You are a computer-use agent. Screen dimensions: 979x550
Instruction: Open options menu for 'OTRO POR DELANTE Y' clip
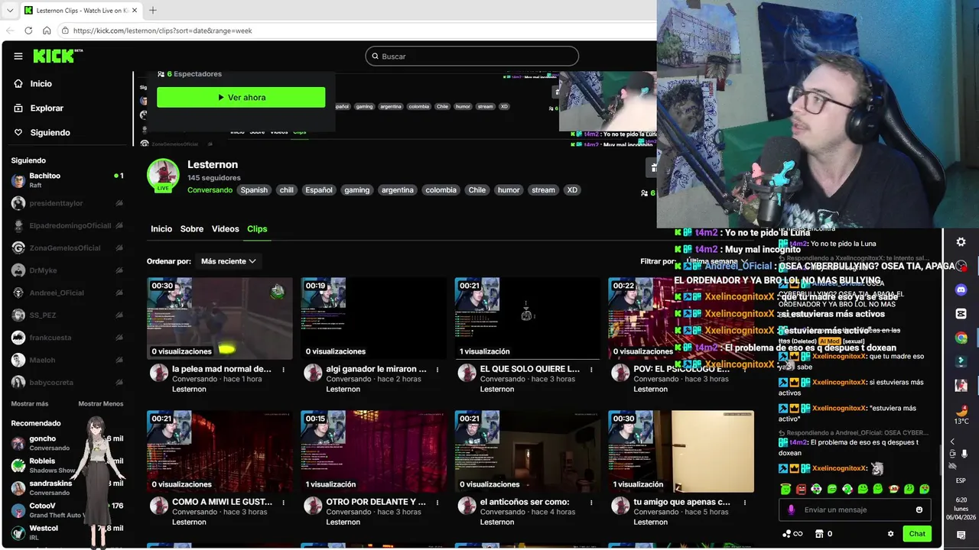tap(437, 503)
